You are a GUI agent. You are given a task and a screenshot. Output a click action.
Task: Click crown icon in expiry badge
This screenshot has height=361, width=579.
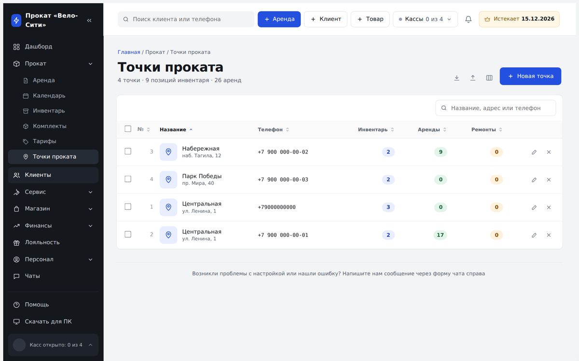pyautogui.click(x=487, y=19)
